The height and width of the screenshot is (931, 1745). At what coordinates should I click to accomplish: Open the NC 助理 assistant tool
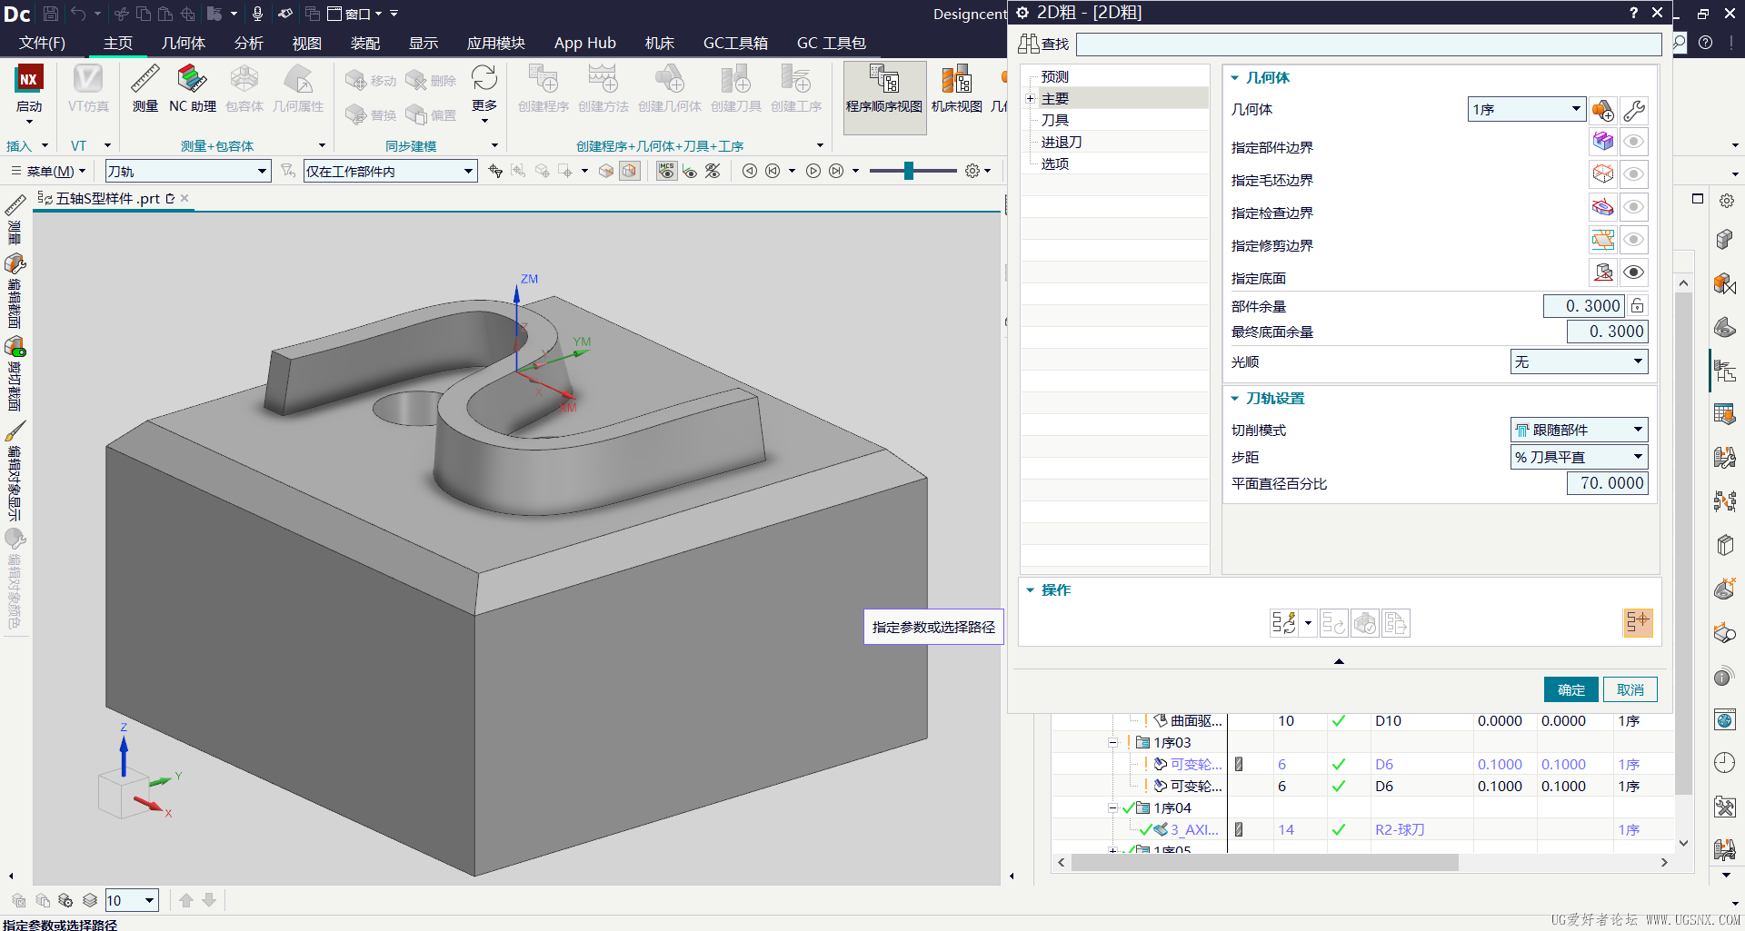point(193,89)
